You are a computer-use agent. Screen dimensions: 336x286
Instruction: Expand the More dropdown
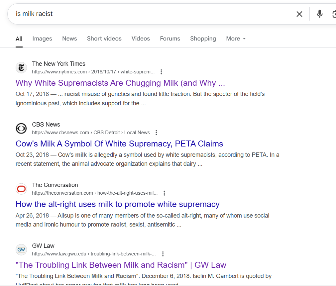point(236,39)
